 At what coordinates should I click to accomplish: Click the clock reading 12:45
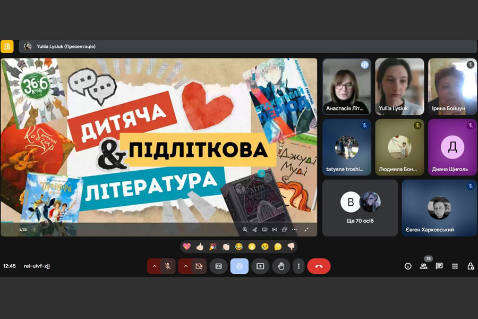click(10, 266)
